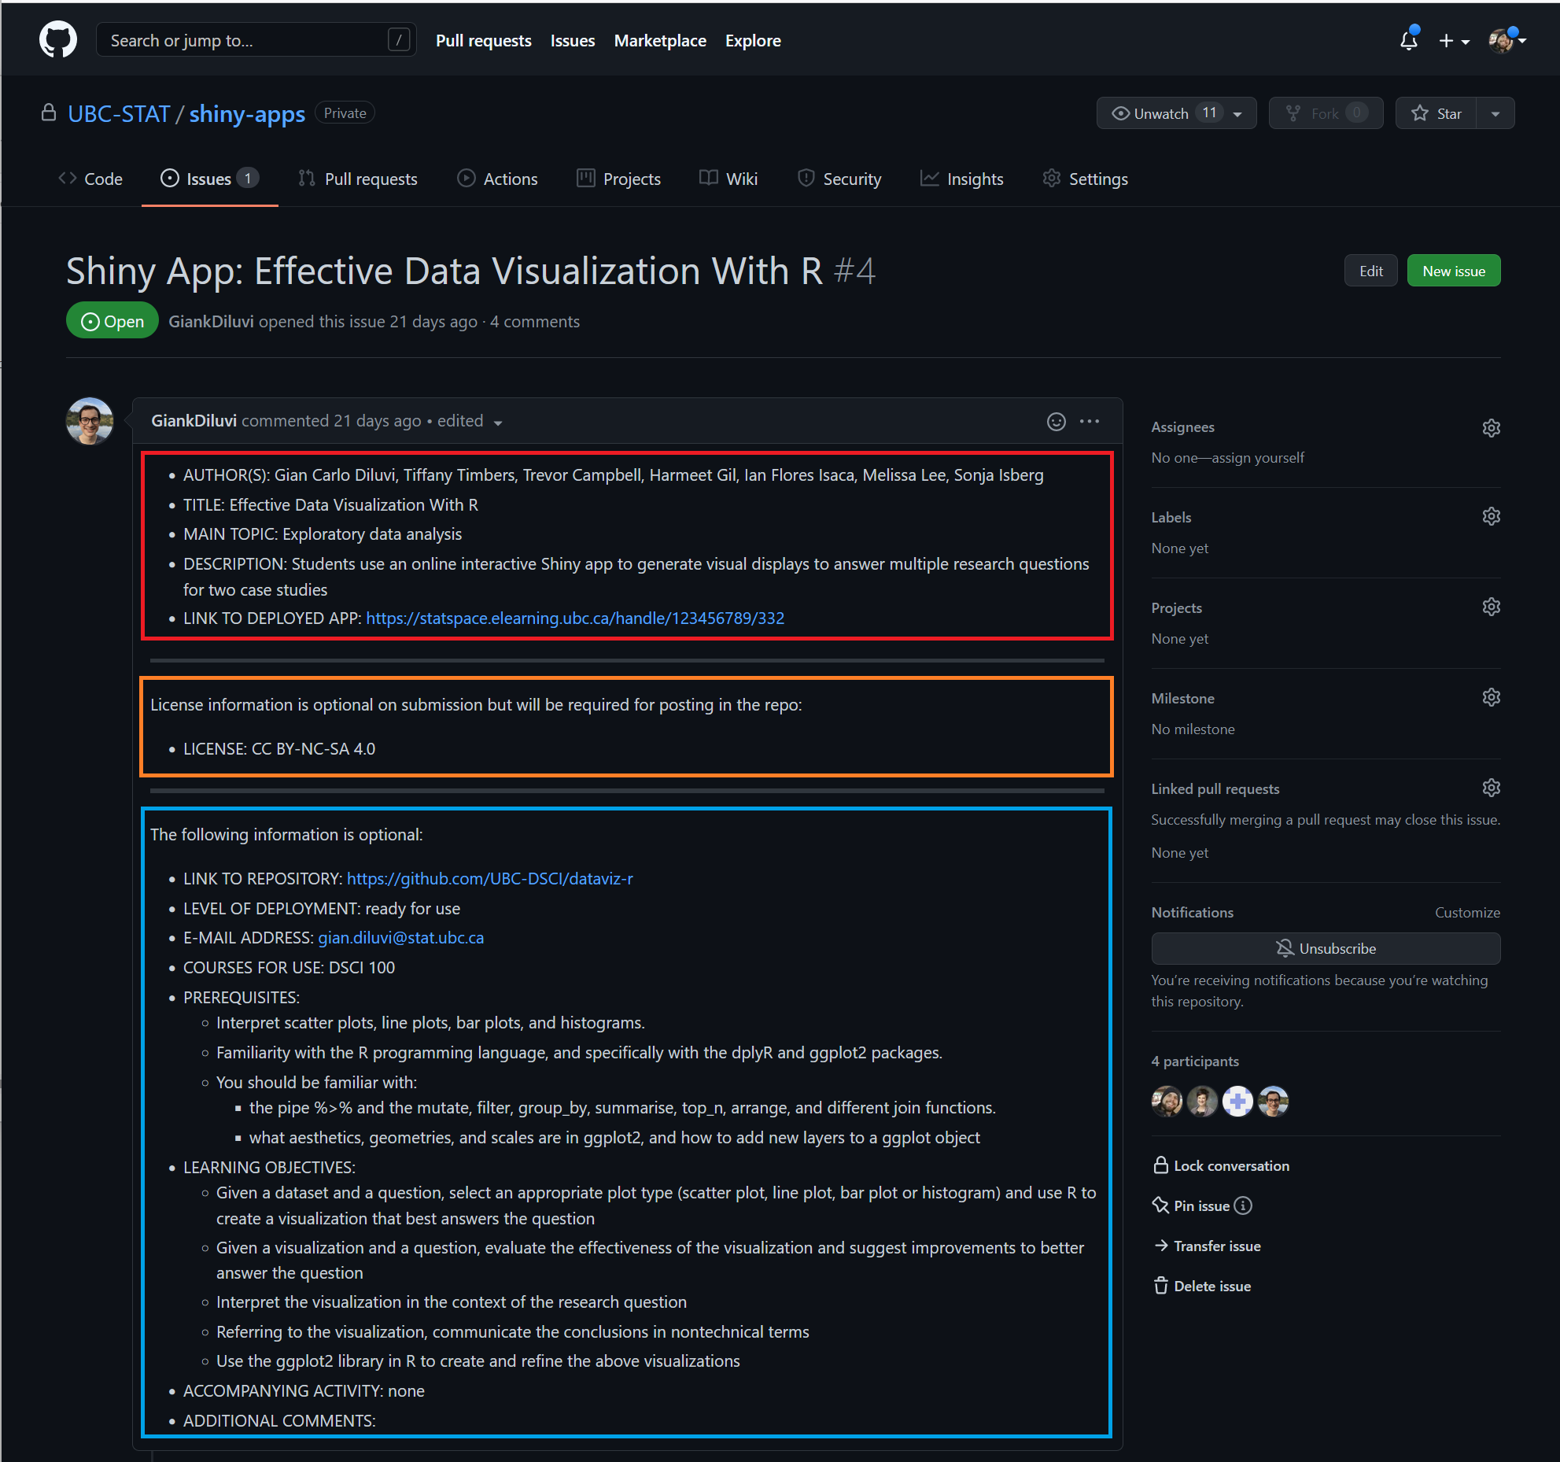
Task: Open GiankDiluvi profile link in issue header
Action: tap(211, 322)
